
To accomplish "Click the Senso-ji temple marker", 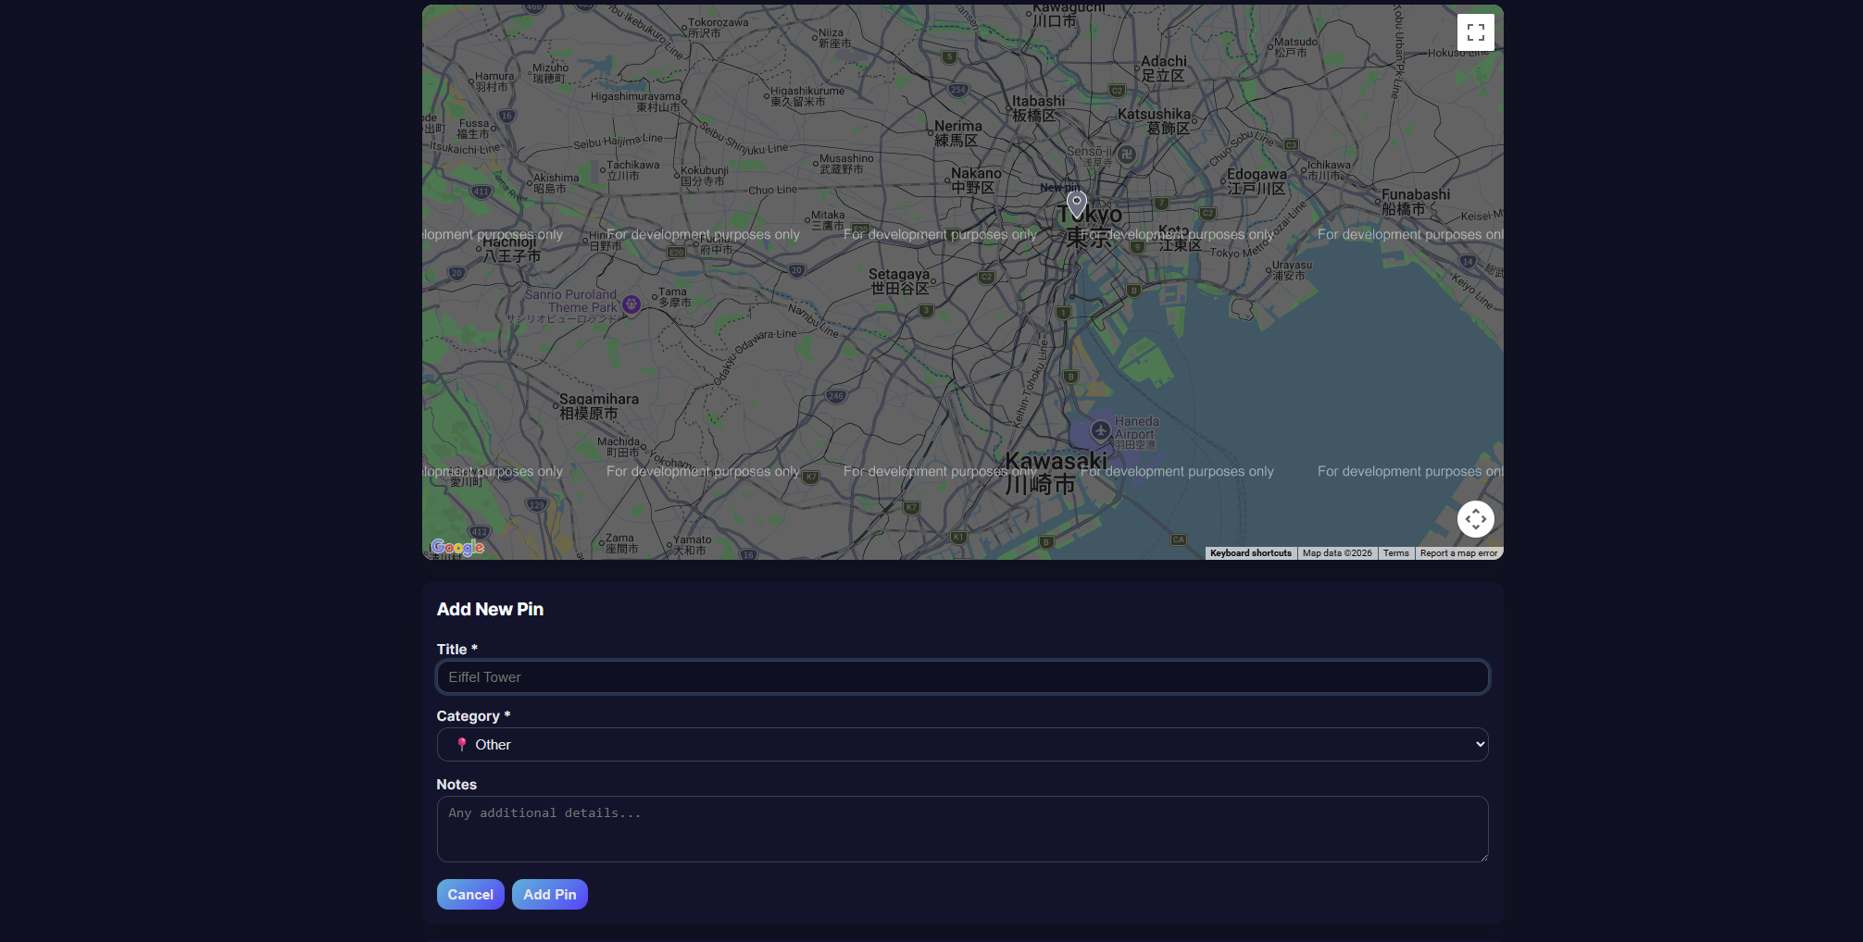I will (x=1126, y=155).
